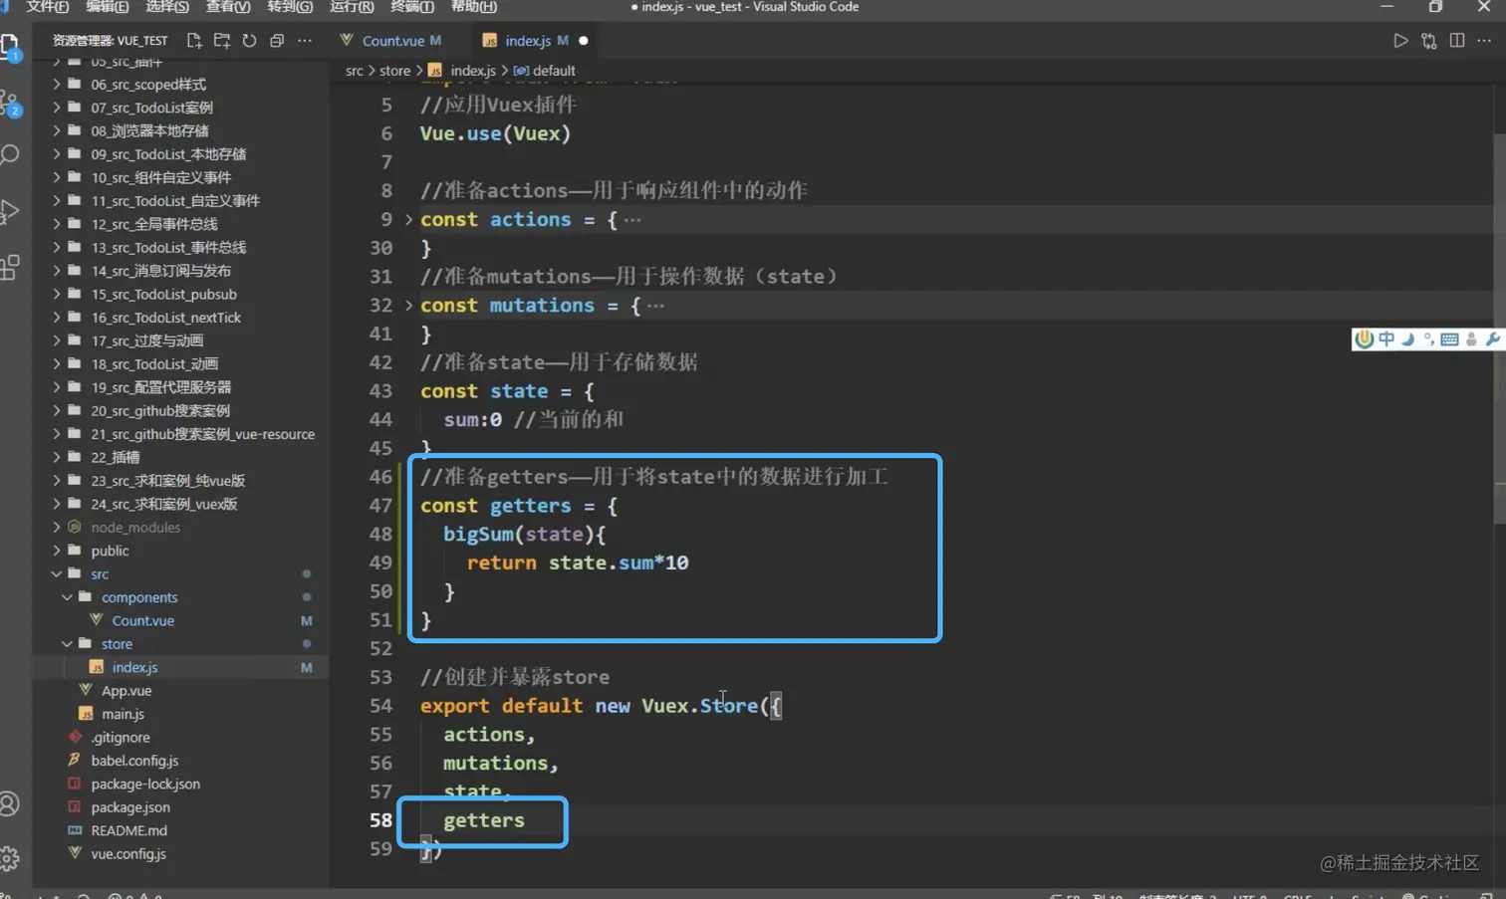This screenshot has width=1506, height=899.
Task: Click code line "Vue.use(Vuex)"
Action: click(x=495, y=133)
